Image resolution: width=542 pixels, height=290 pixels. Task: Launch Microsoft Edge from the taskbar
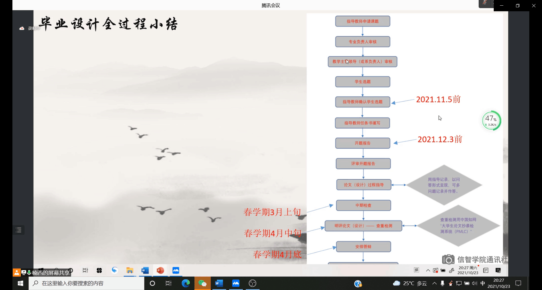tap(185, 283)
